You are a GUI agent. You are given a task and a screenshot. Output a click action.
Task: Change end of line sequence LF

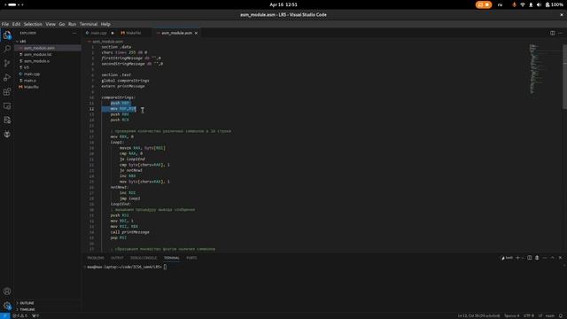540,315
